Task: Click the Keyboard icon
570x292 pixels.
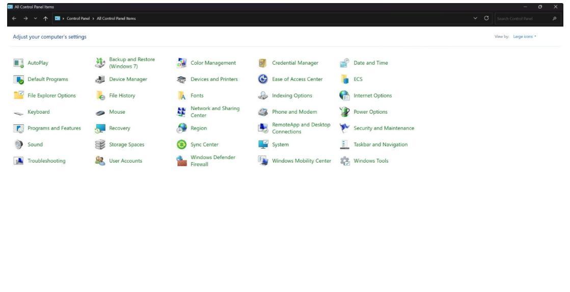Action: (18, 113)
